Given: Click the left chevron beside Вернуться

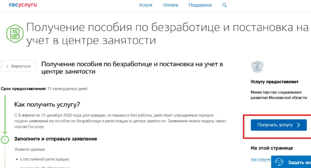Looking at the screenshot, I should [7, 66].
